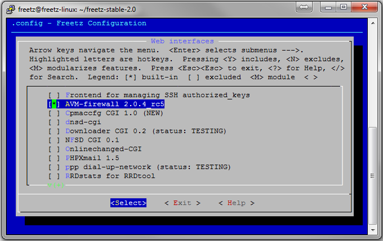Screen dimensions: 383x241
Task: Click the scrollbar up arrow
Action: point(373,22)
